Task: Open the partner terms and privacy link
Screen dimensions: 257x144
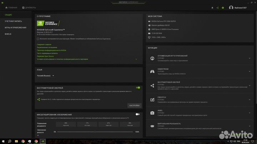Action: (x=62, y=59)
